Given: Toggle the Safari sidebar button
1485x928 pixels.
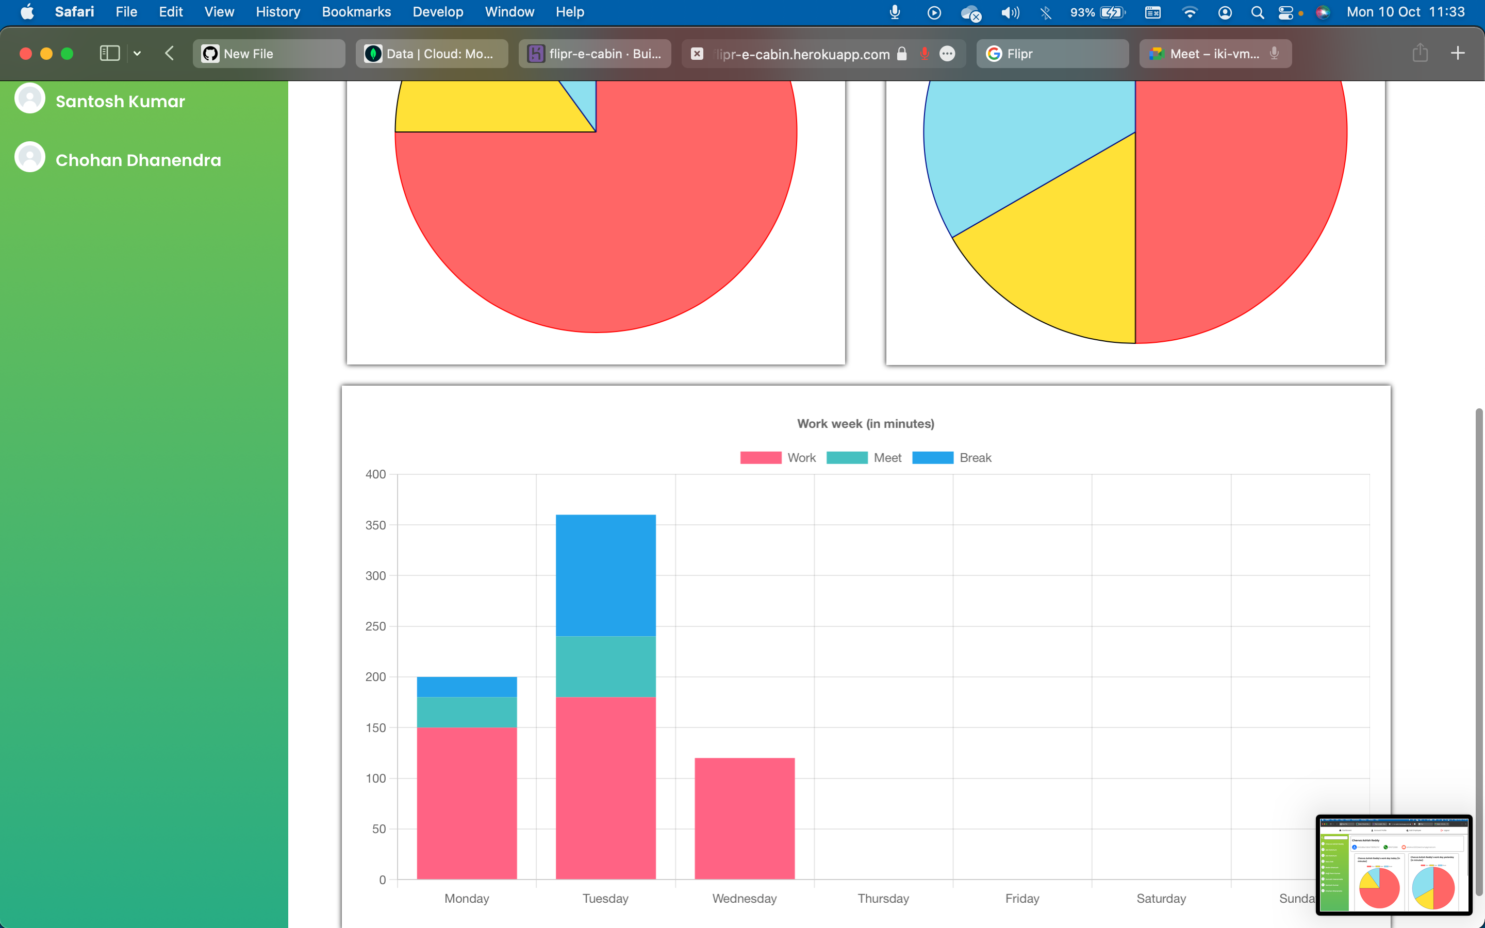Looking at the screenshot, I should [109, 54].
